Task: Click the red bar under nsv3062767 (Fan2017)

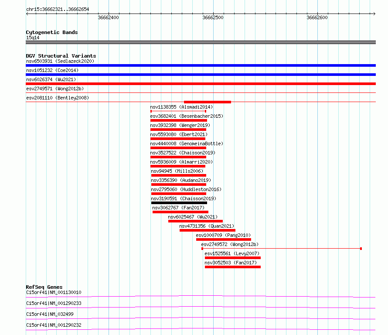Action: tap(180, 212)
